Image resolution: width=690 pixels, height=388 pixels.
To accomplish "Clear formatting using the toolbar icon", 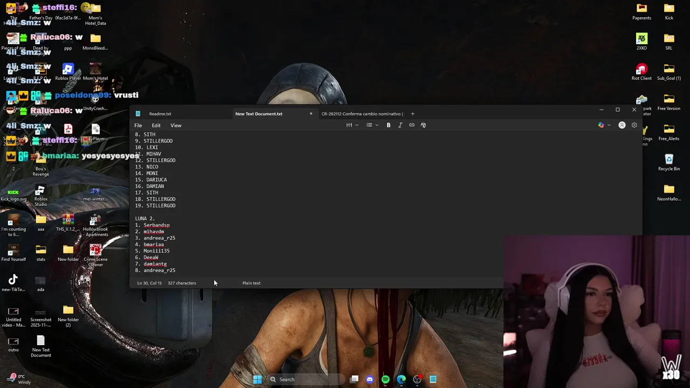I will coord(423,125).
